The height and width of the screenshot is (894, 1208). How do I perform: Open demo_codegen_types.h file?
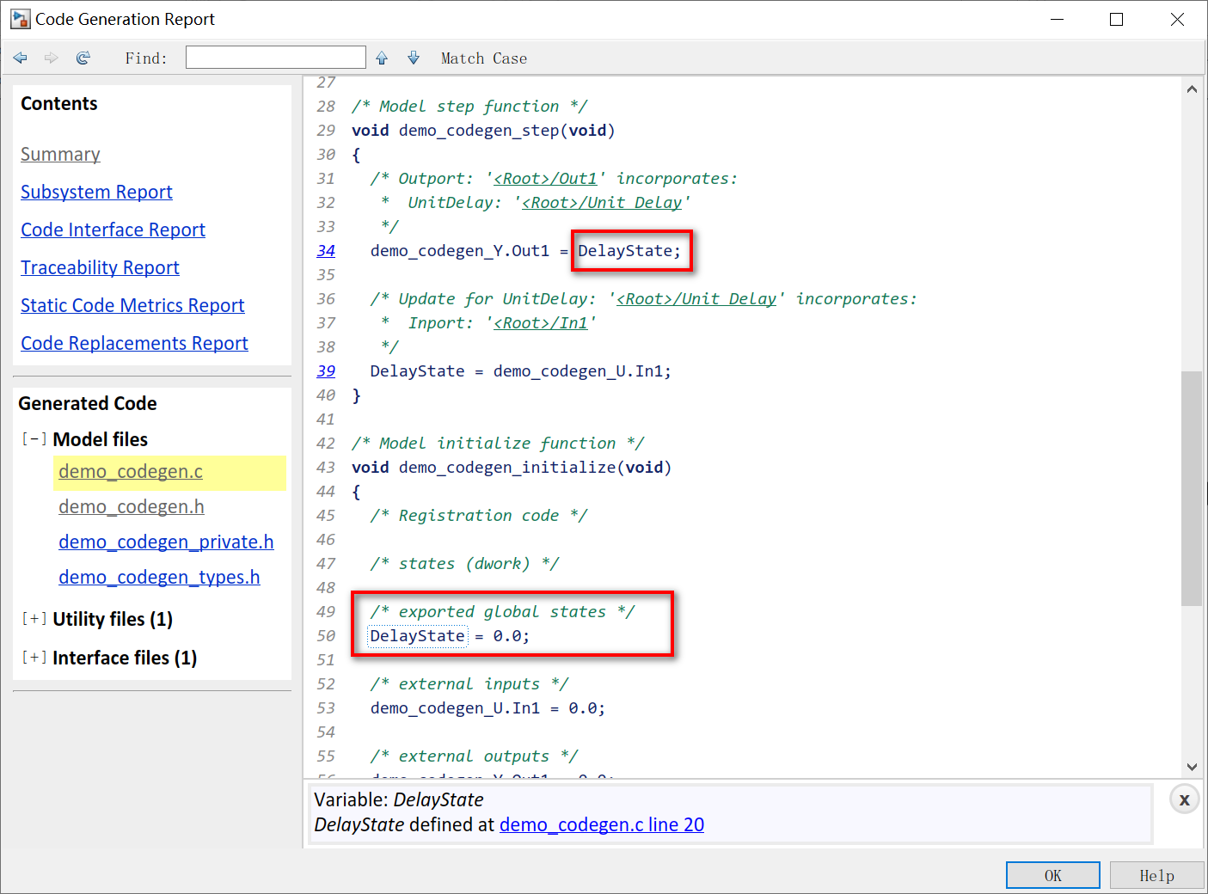point(159,578)
